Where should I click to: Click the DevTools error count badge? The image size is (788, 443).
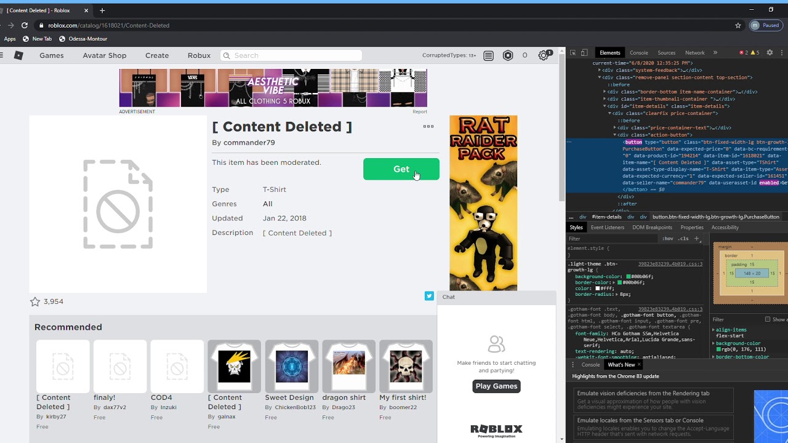(x=743, y=53)
